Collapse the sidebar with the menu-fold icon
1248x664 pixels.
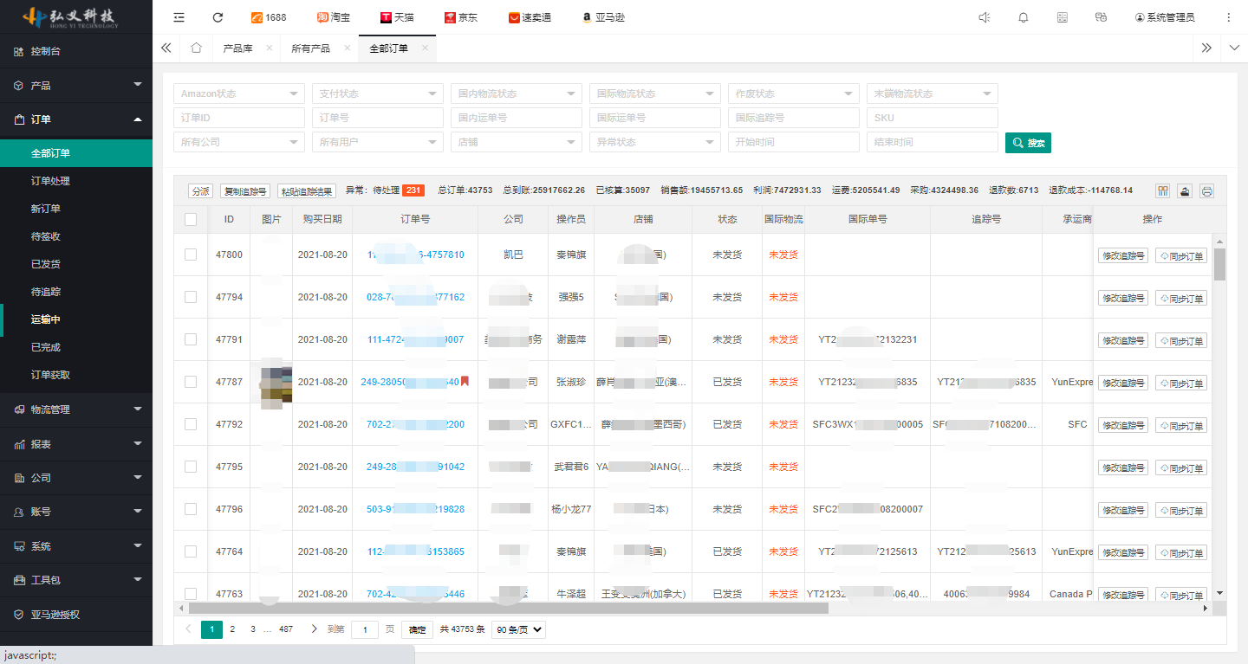179,17
